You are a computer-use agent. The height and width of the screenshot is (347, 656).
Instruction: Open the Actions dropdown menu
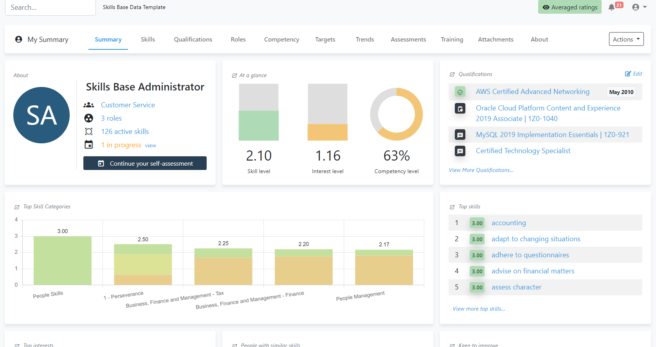(626, 39)
